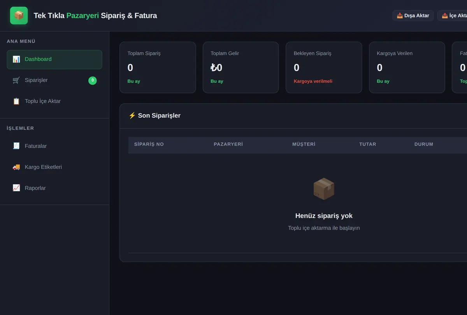
Task: Open the Raporlar section
Action: pyautogui.click(x=54, y=188)
